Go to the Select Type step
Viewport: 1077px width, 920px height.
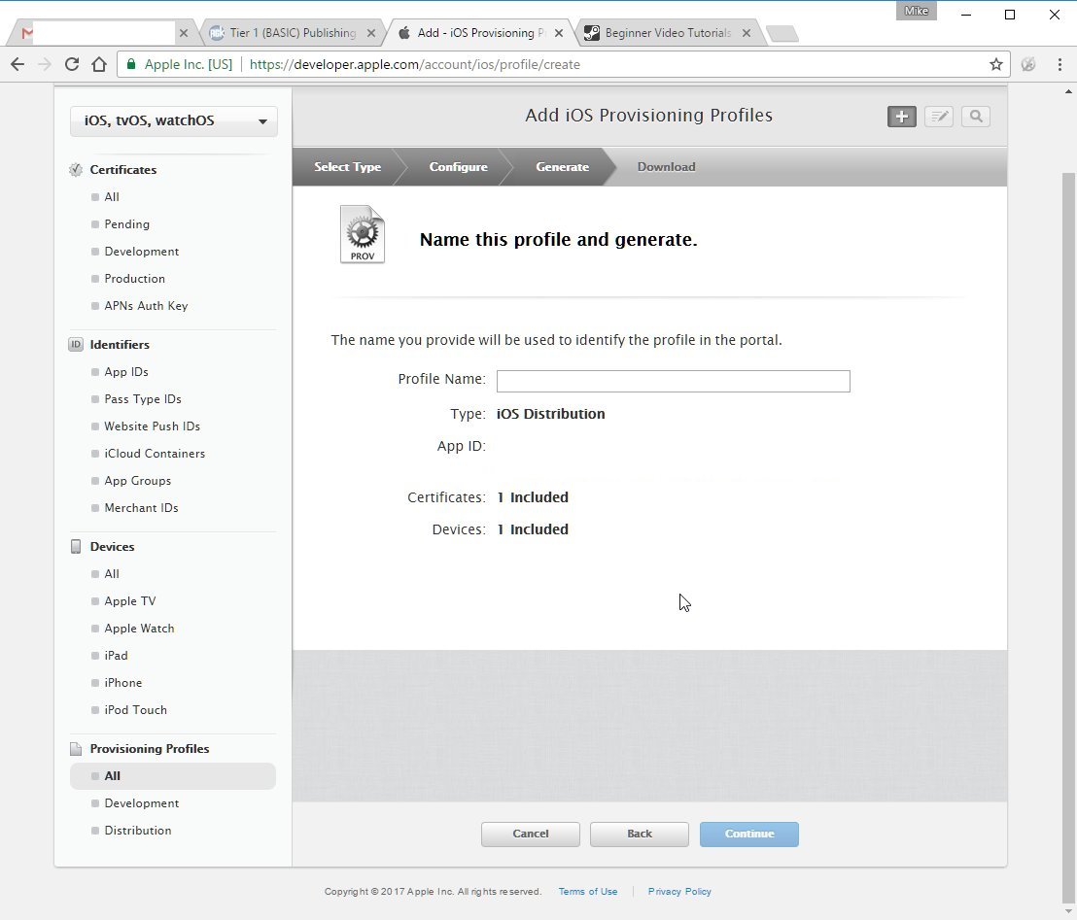coord(348,167)
